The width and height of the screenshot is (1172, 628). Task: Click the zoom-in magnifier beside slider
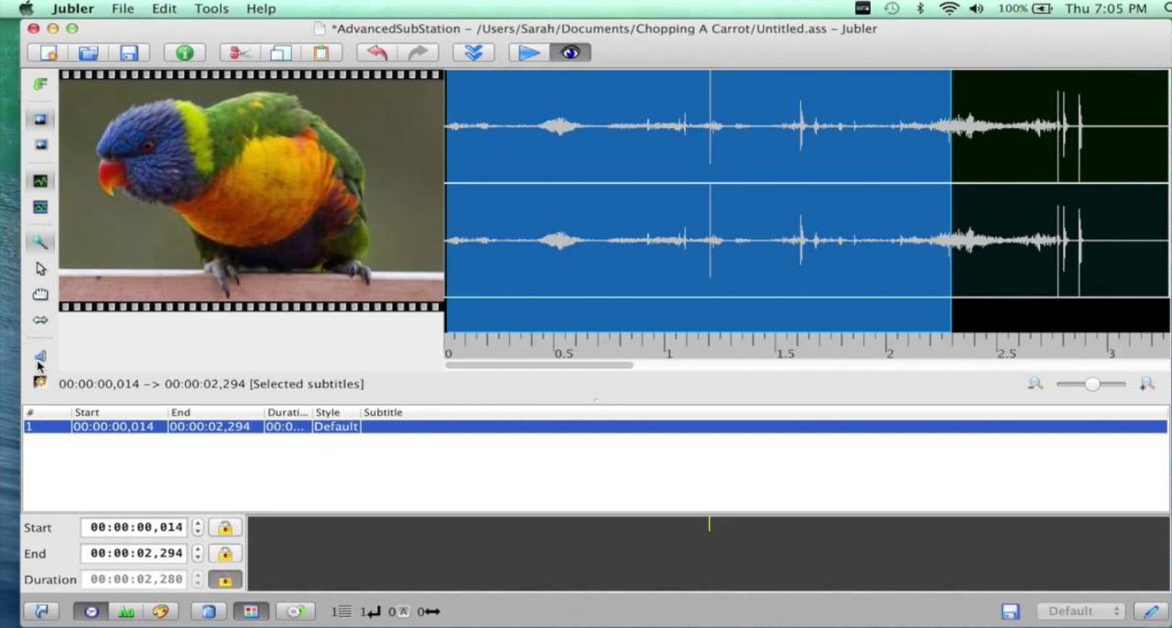pos(1146,384)
